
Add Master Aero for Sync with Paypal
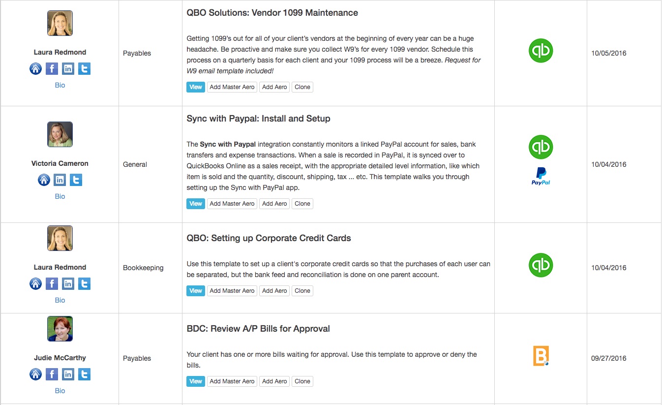[232, 204]
